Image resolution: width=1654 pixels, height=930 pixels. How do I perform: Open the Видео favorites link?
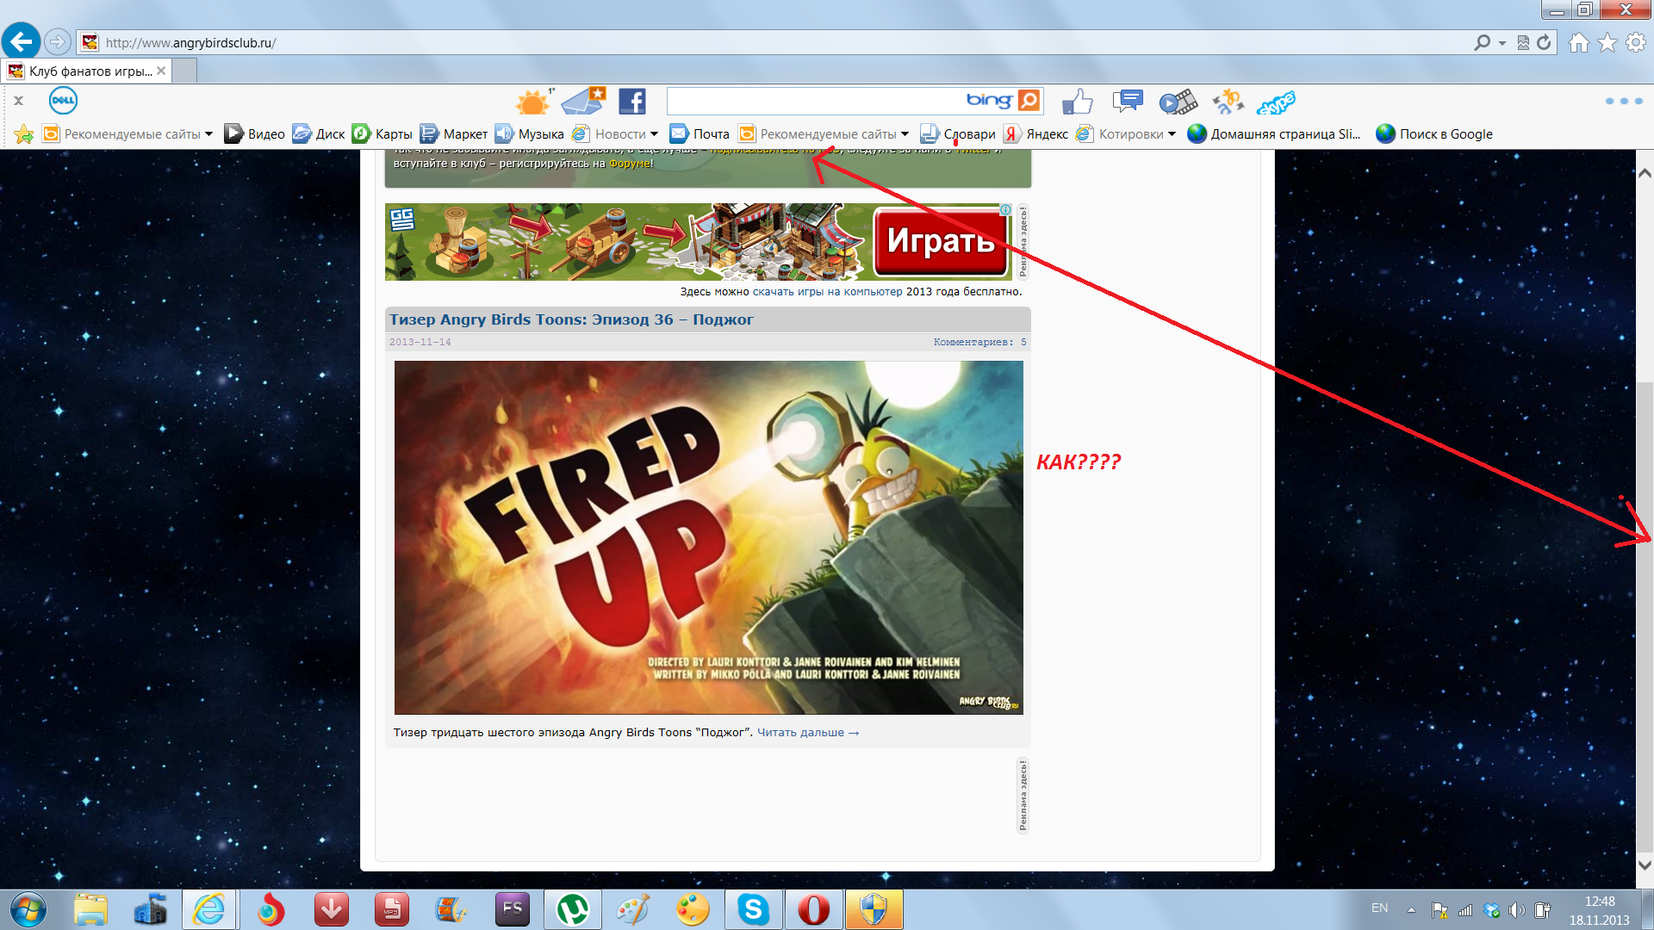(254, 133)
